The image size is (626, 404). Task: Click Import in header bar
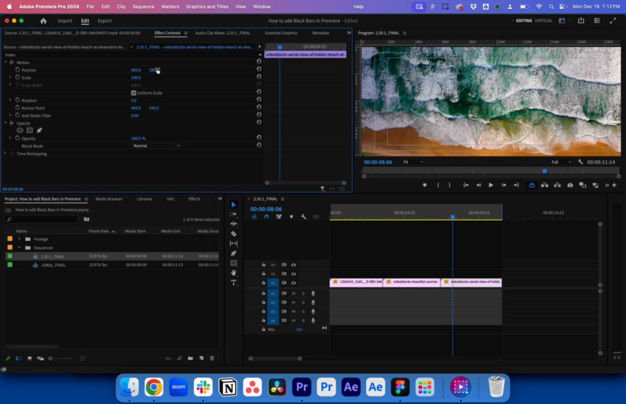click(65, 21)
